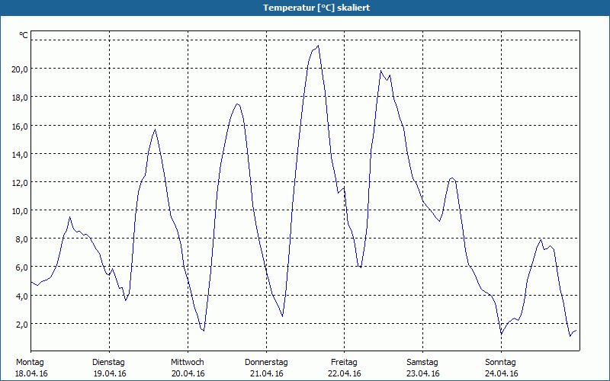Click the 6,0 axis value
This screenshot has width=610, height=381.
pyautogui.click(x=22, y=267)
